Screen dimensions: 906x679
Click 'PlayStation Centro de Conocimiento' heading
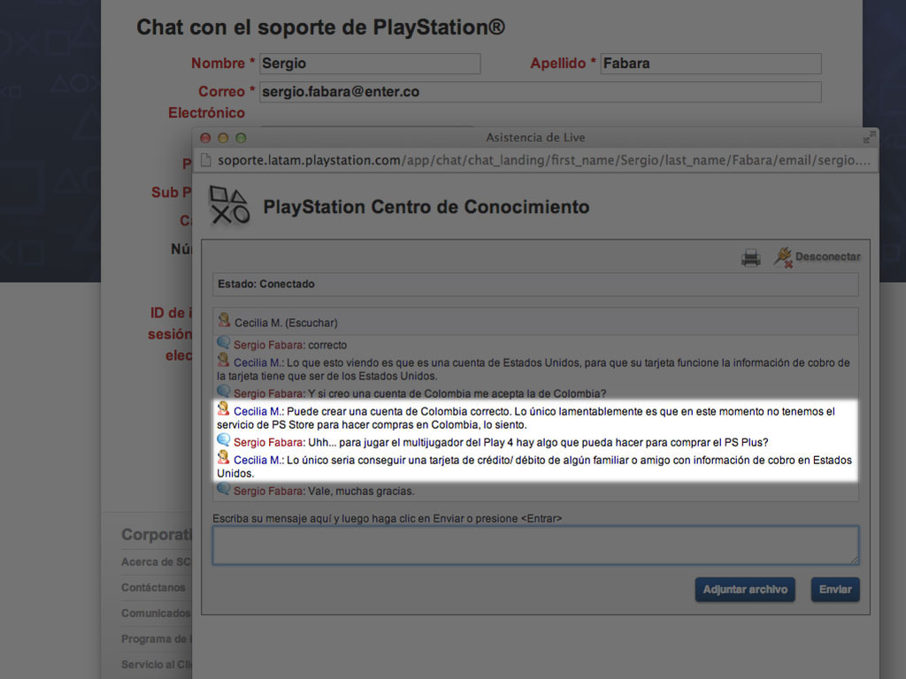pos(426,207)
